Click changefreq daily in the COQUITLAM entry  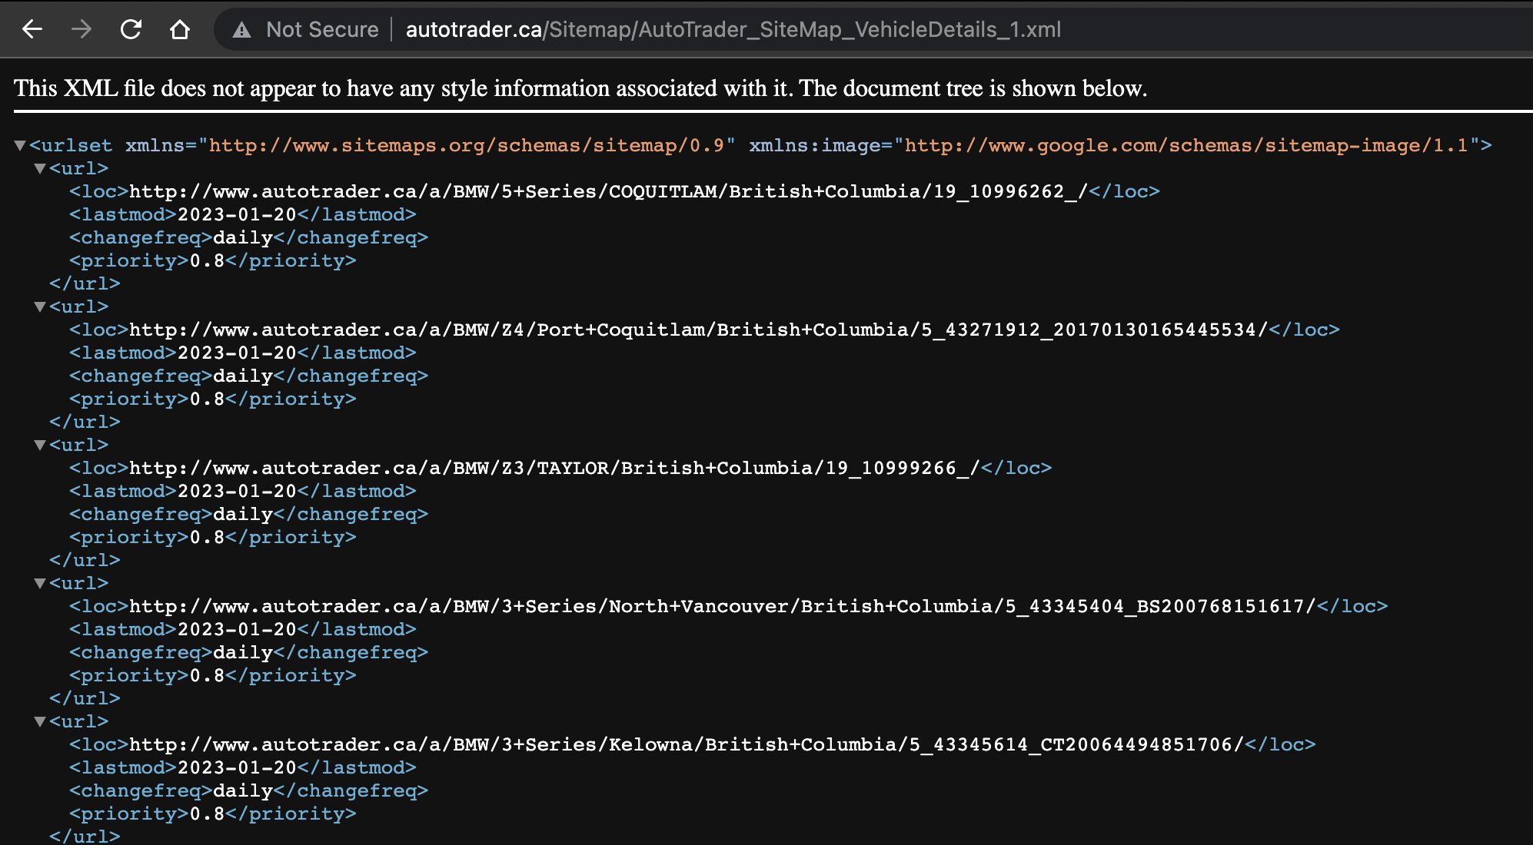(x=243, y=237)
